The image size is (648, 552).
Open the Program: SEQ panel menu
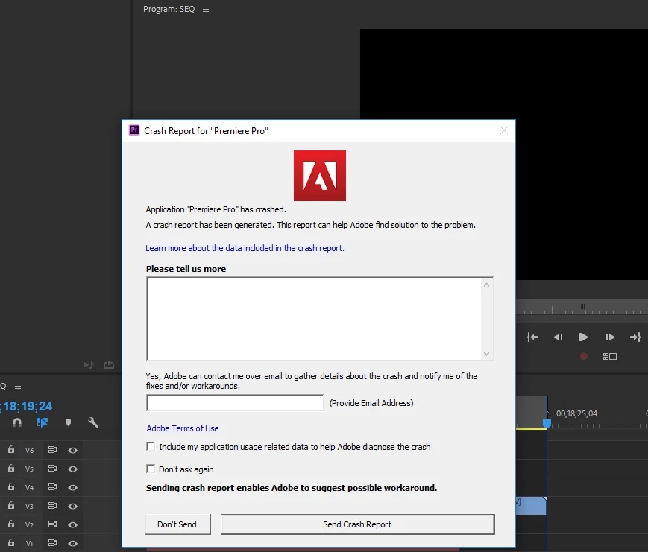point(206,10)
